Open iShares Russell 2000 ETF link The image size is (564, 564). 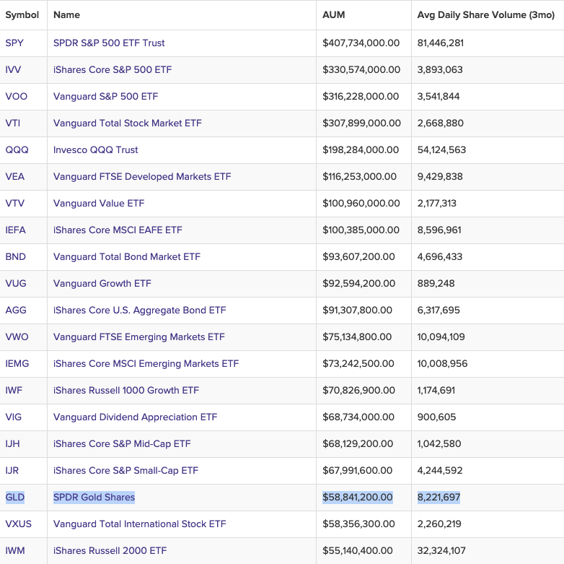point(110,550)
